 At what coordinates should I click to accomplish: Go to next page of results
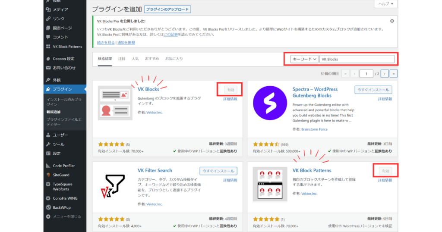pos(385,74)
